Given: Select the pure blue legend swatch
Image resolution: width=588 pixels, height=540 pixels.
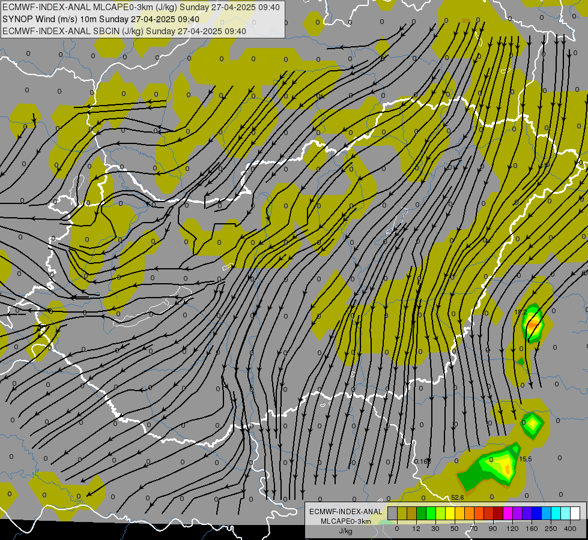Looking at the screenshot, I should click(537, 513).
